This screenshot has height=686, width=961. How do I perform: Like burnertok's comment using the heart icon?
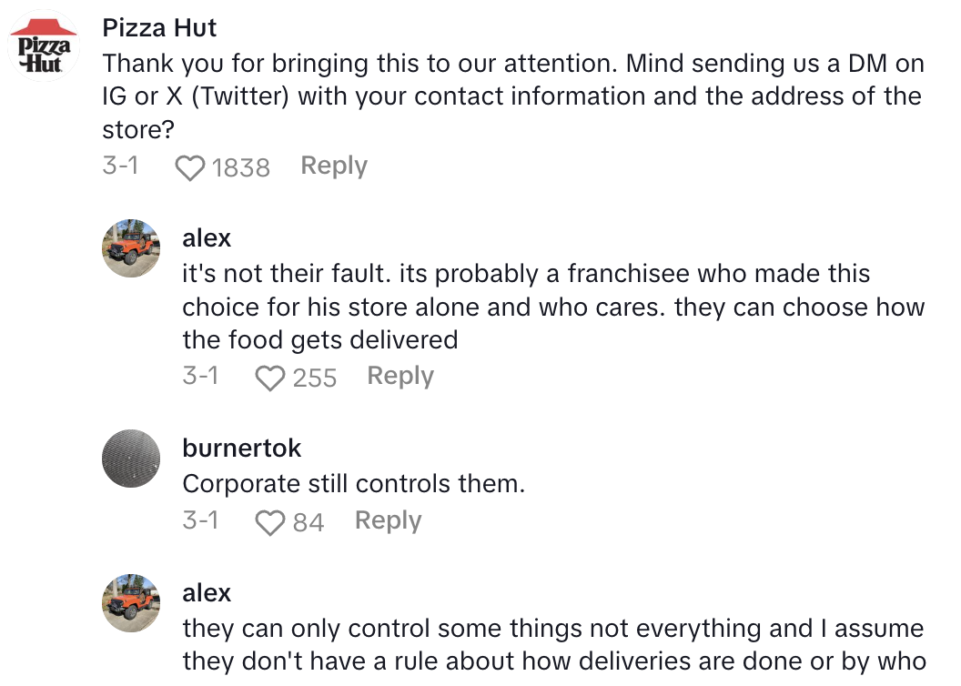pyautogui.click(x=269, y=522)
